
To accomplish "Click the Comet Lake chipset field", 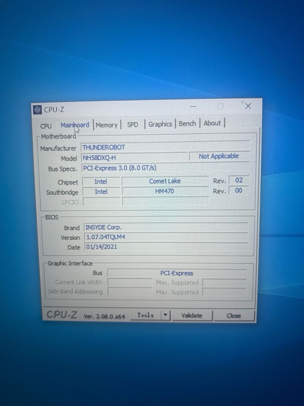I will tap(165, 181).
